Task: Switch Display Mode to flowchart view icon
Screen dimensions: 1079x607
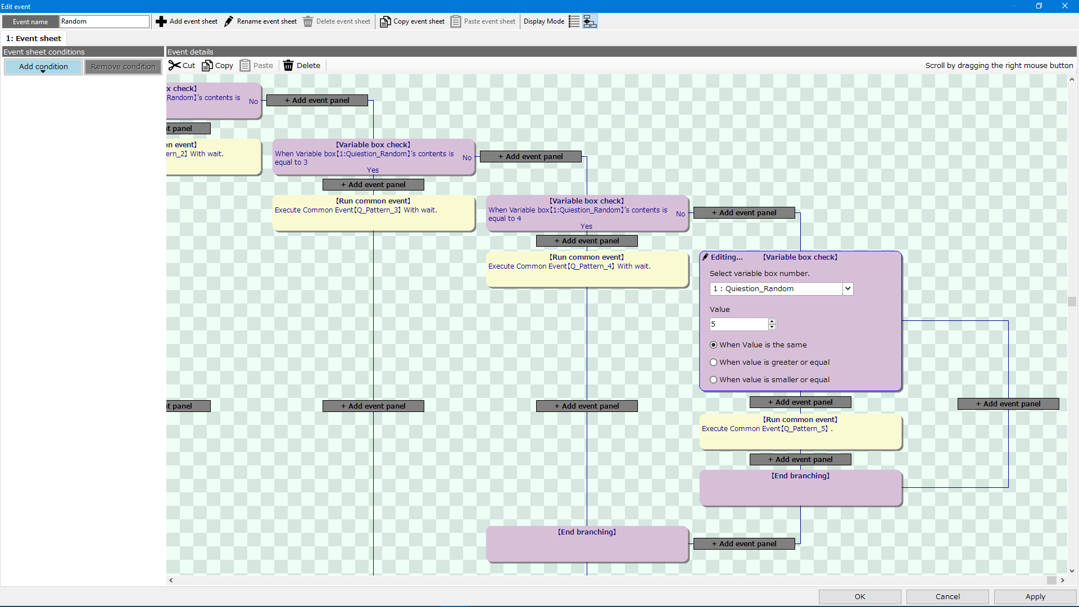Action: [x=590, y=21]
